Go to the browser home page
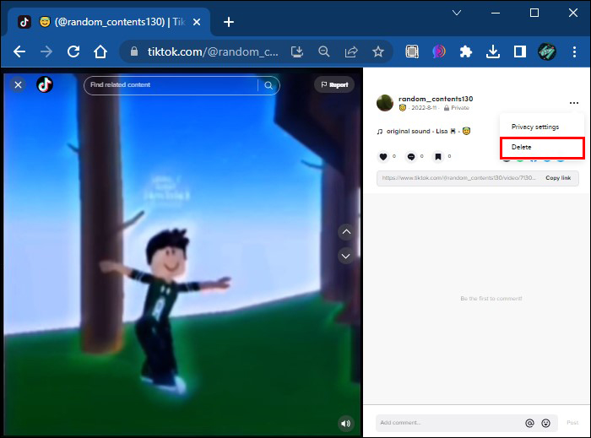 (100, 51)
